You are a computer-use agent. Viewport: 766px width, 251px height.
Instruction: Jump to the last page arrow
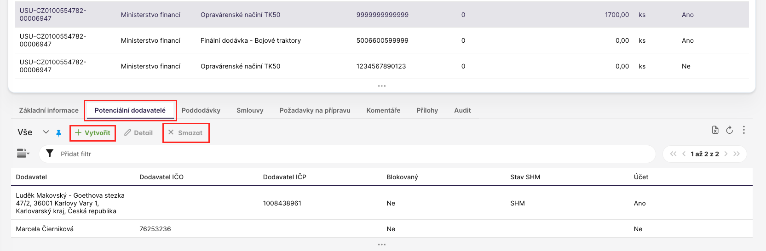point(737,154)
